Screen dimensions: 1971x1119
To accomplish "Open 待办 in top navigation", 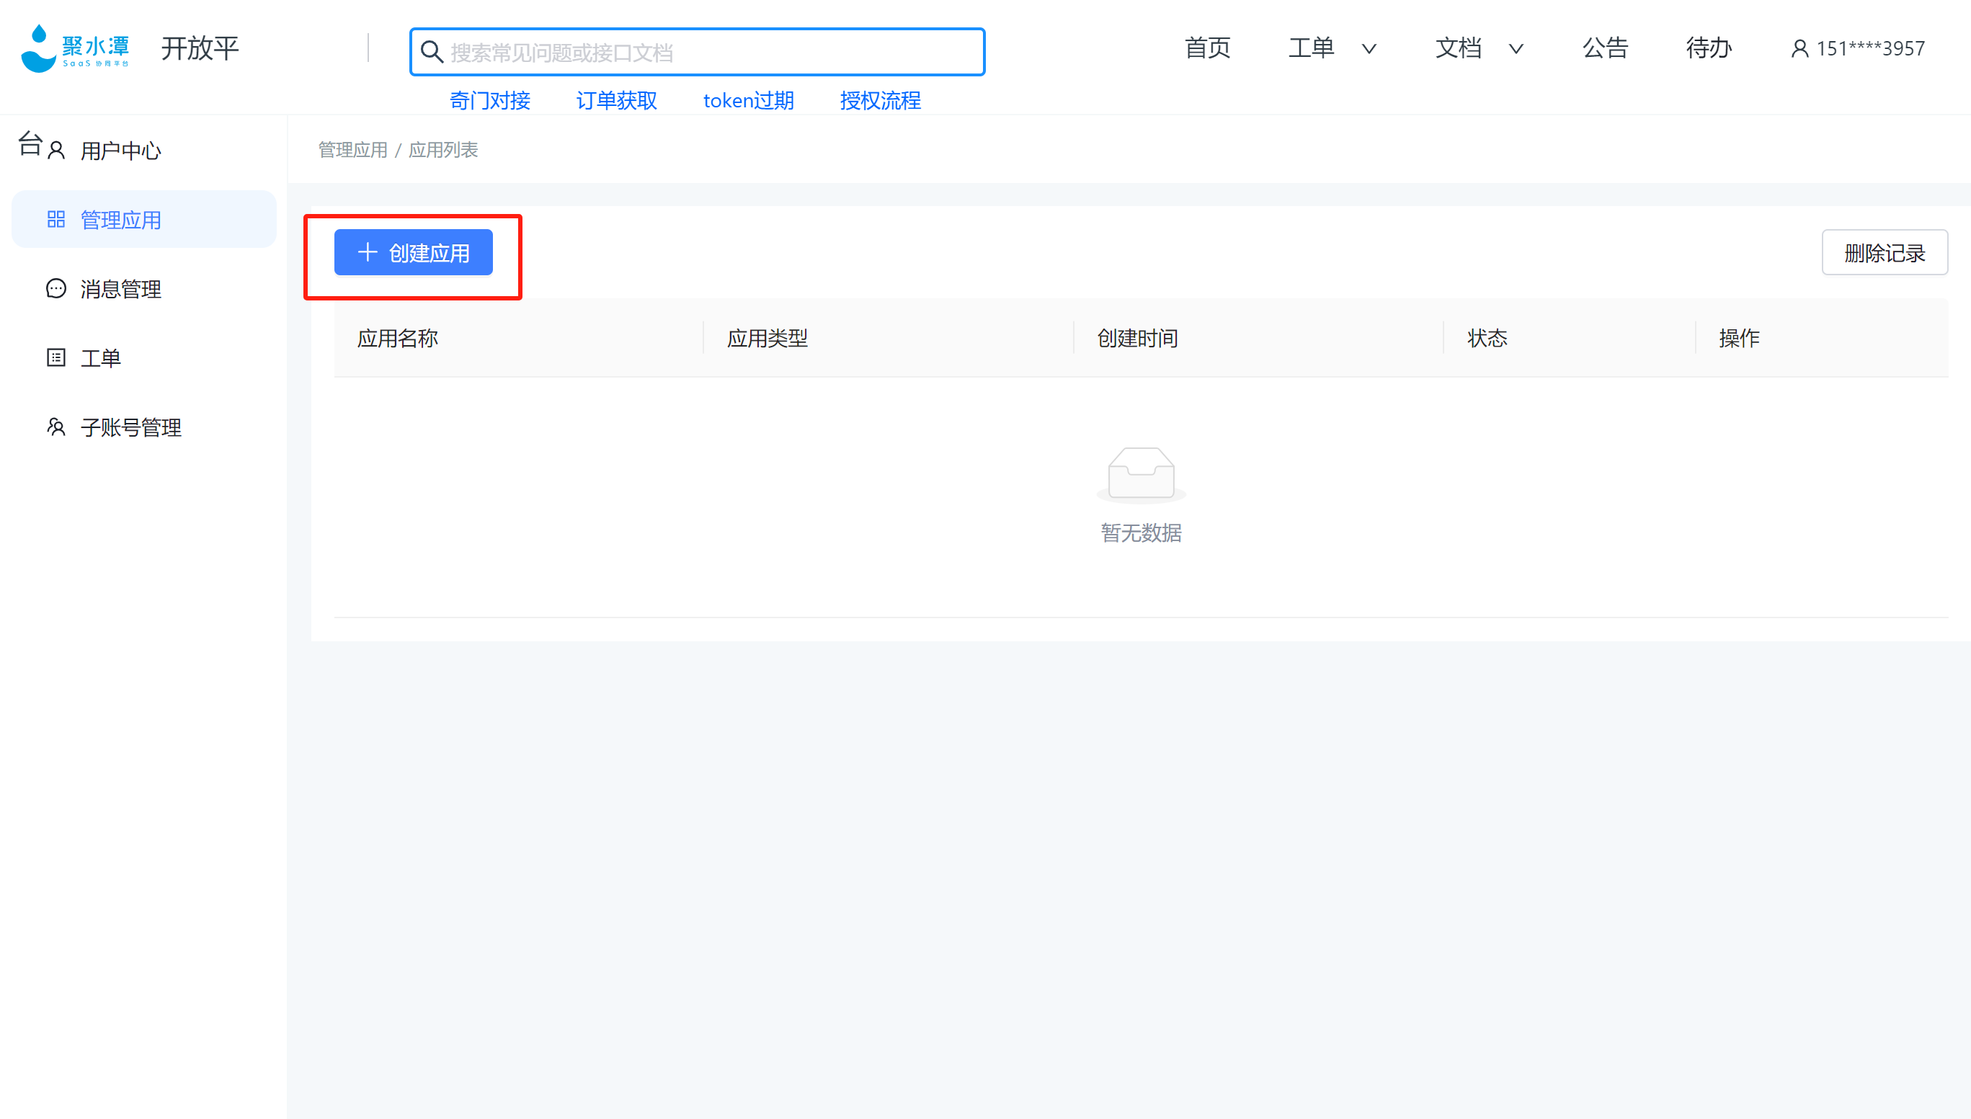I will [1708, 48].
